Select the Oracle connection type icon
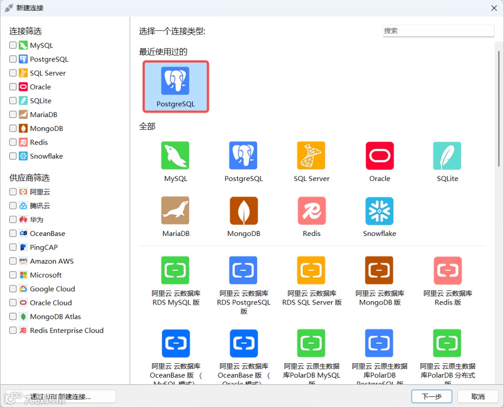504x408 pixels. click(x=379, y=155)
